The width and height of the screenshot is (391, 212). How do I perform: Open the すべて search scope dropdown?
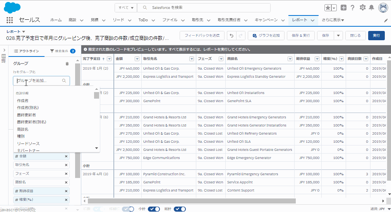pyautogui.click(x=126, y=8)
